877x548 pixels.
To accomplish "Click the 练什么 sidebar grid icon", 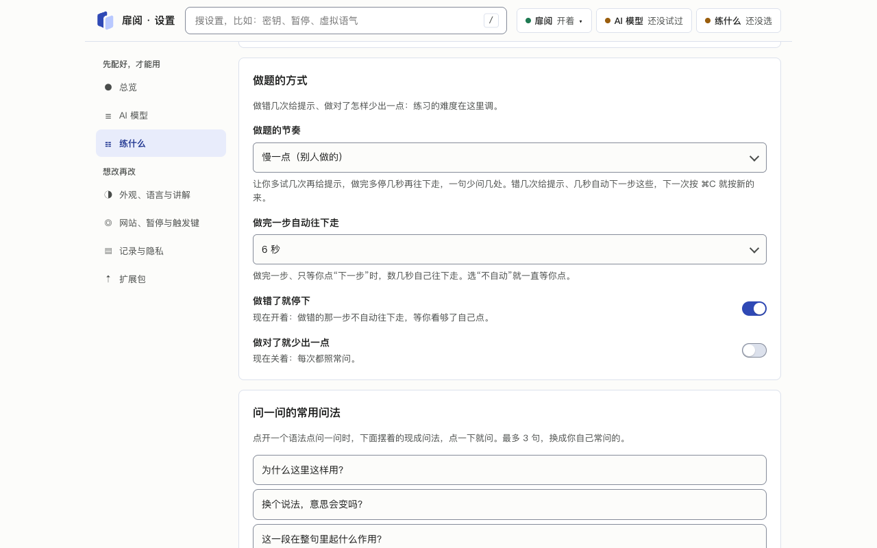I will [108, 144].
